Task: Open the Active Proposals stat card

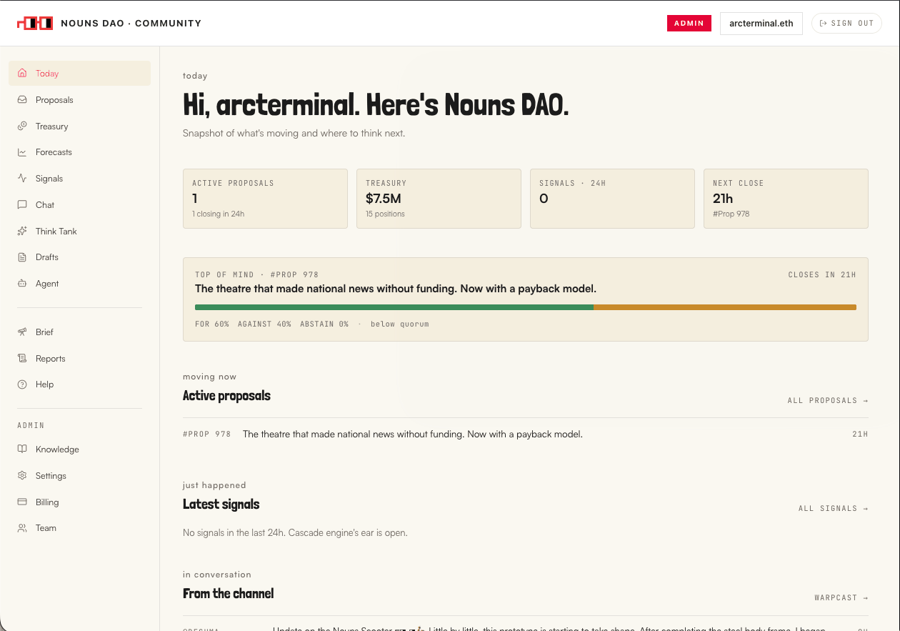Action: tap(265, 199)
